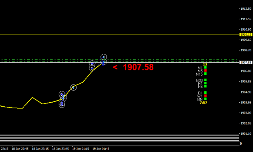This screenshot has width=253, height=152.
Task: Click the M1 timeframe label text
Action: click(x=200, y=68)
